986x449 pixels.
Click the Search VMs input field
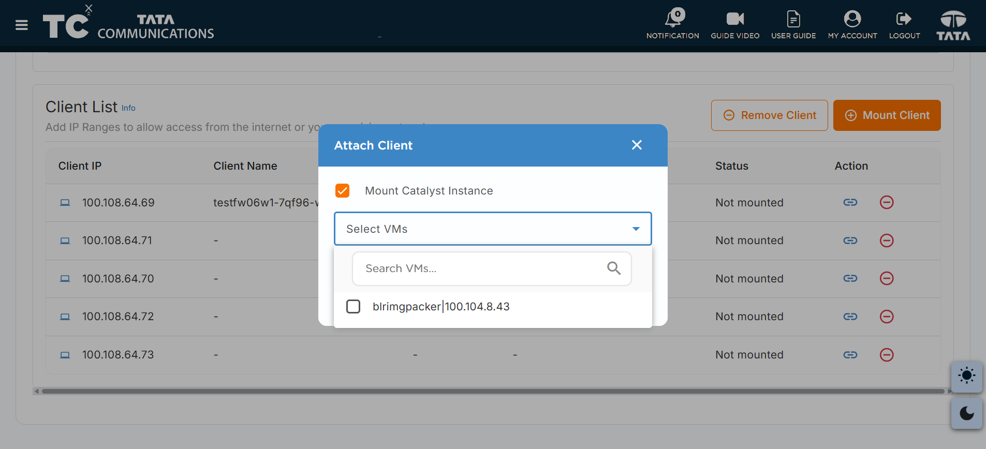coord(492,268)
